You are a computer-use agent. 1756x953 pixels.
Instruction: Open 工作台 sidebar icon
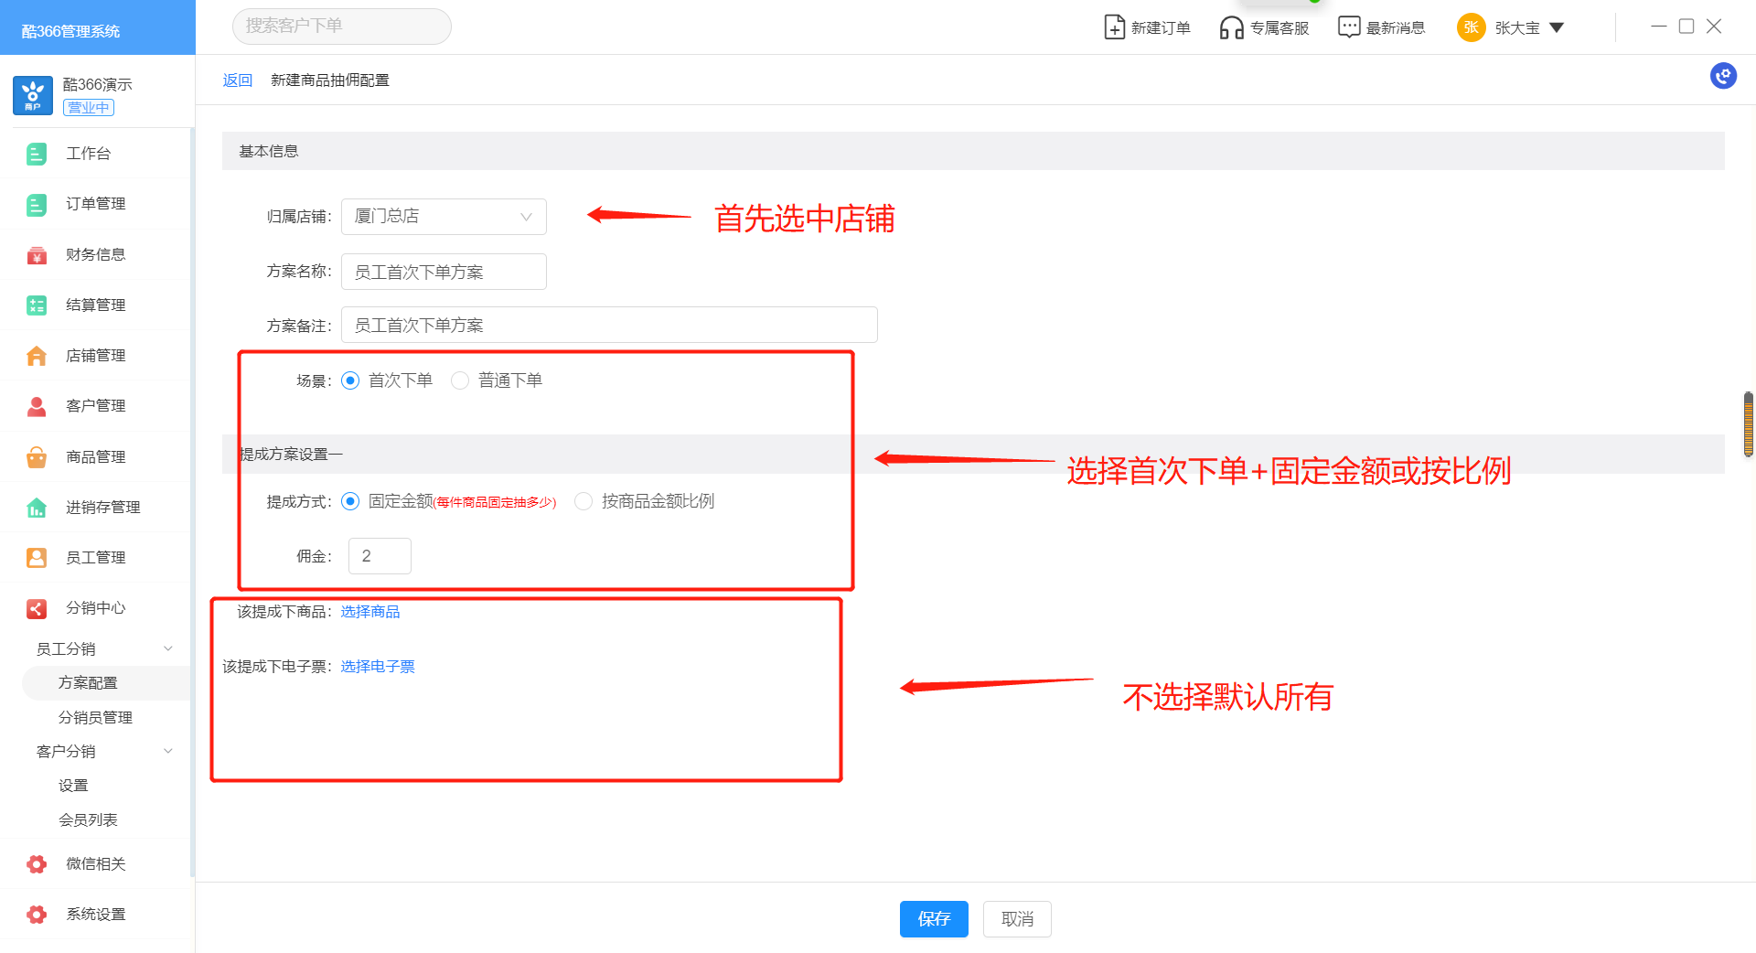37,154
